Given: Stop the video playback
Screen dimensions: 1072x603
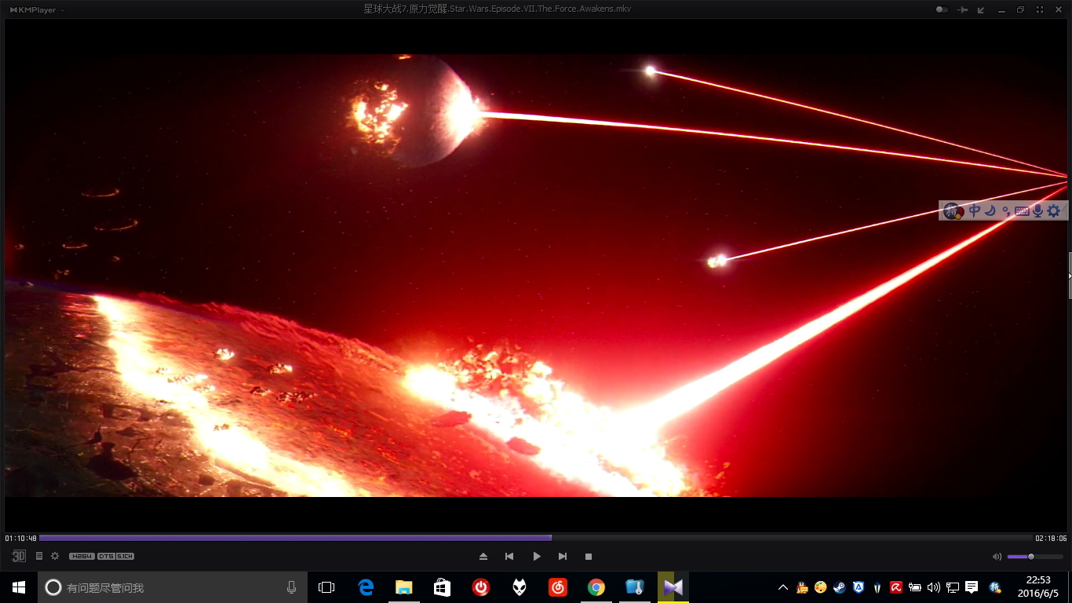Looking at the screenshot, I should [x=589, y=556].
